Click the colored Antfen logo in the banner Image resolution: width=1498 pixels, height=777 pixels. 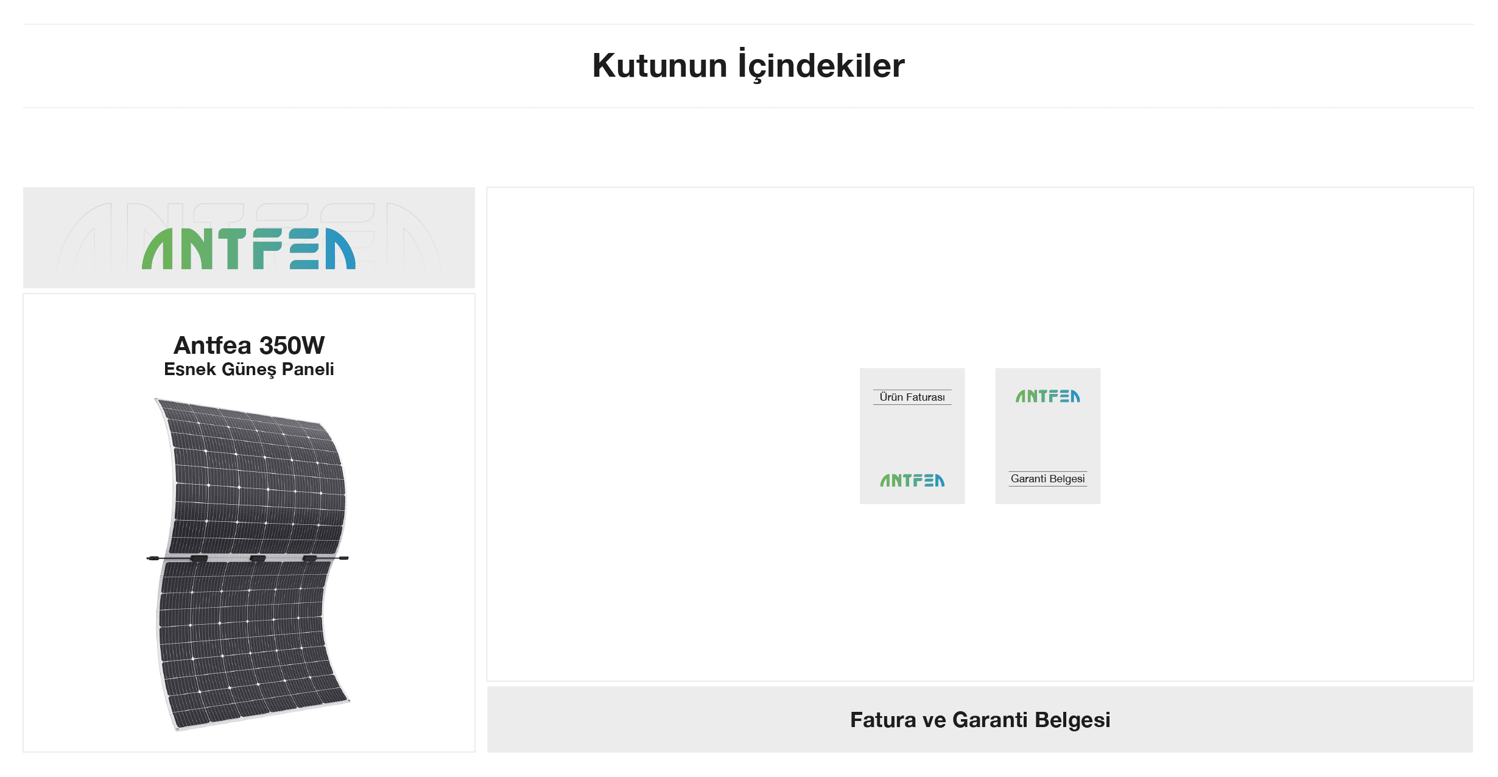[248, 248]
